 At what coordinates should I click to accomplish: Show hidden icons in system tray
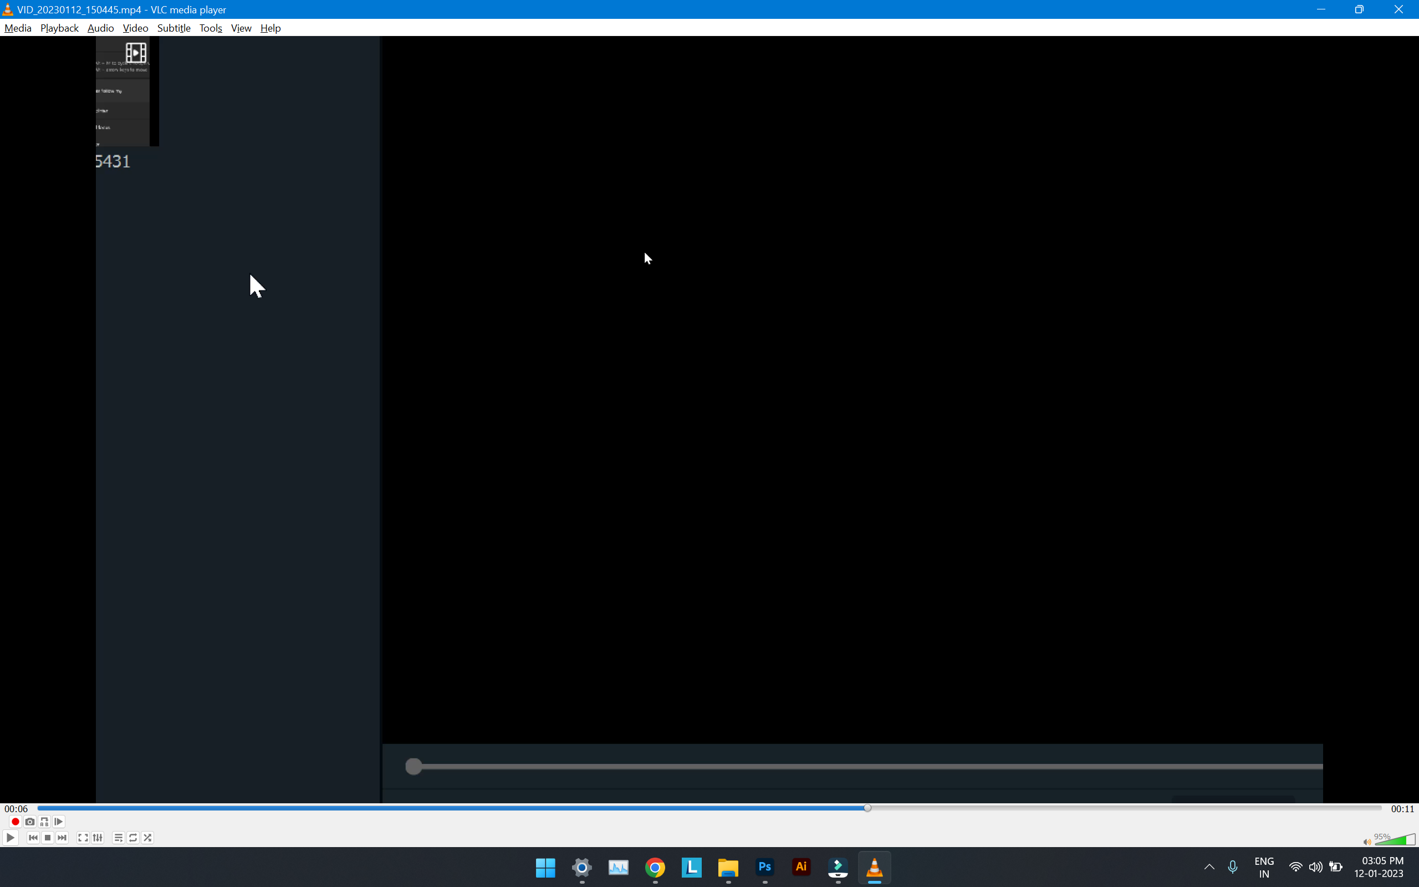[1209, 867]
